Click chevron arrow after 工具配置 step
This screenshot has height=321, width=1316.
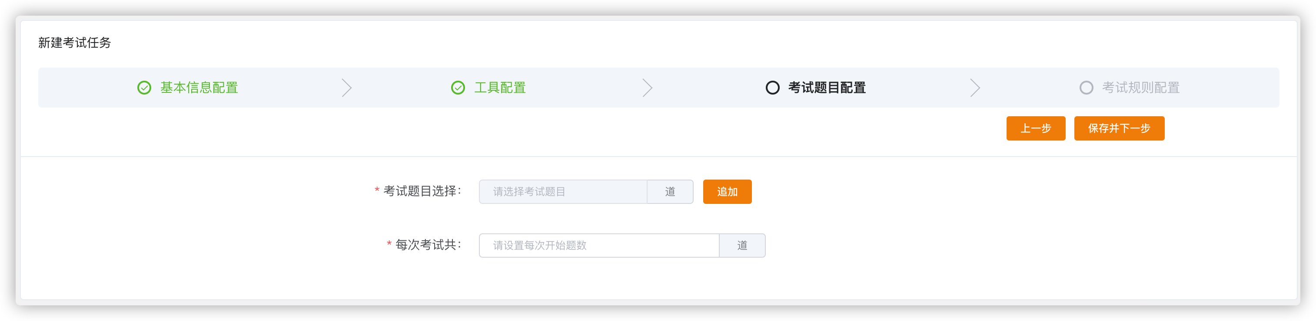[647, 88]
